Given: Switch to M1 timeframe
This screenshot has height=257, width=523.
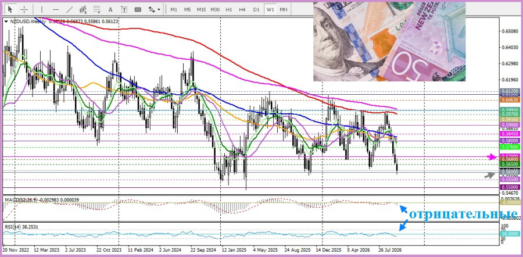Looking at the screenshot, I should (x=174, y=9).
